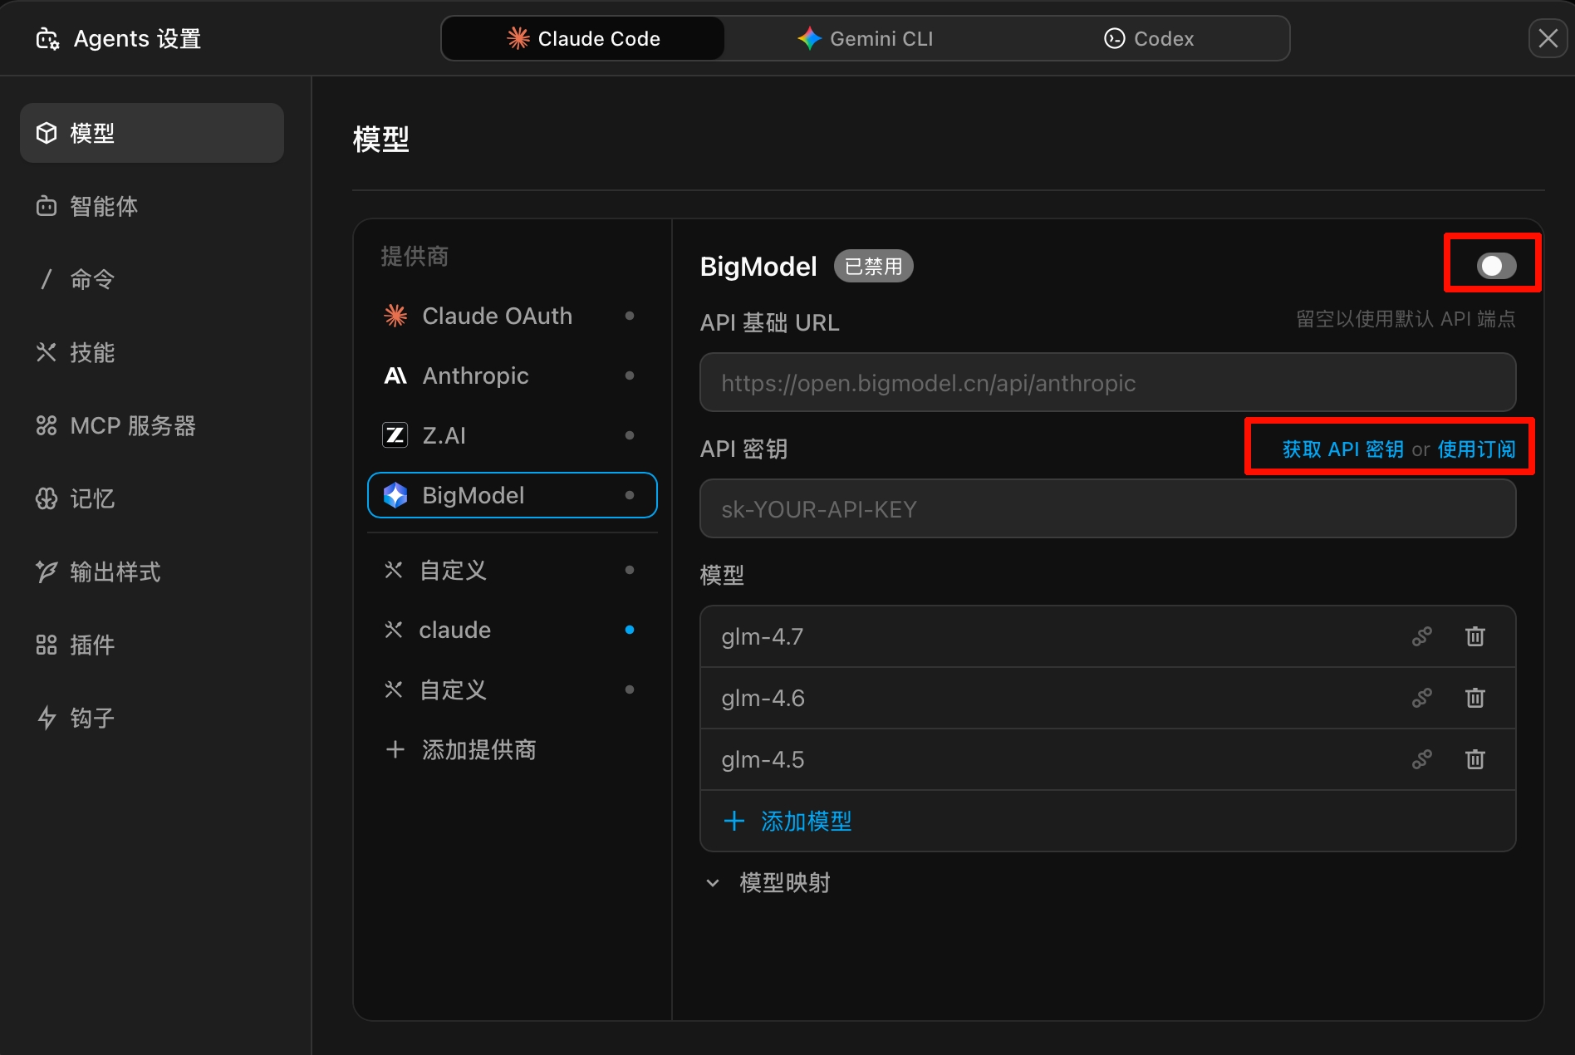Click the 获取 API 密钥 link
Image resolution: width=1575 pixels, height=1055 pixels.
click(1342, 449)
